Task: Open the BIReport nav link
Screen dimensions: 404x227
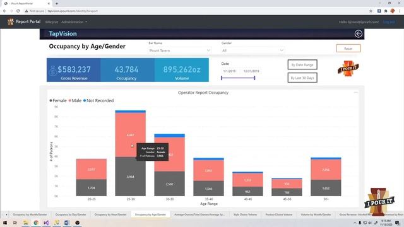Action: pyautogui.click(x=52, y=22)
